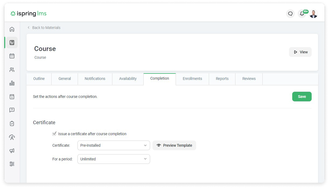Open the settings sliders sidebar icon
This screenshot has width=329, height=188.
[12, 164]
